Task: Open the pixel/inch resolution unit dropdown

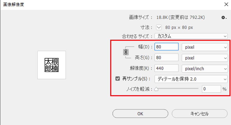Action: pos(205,69)
